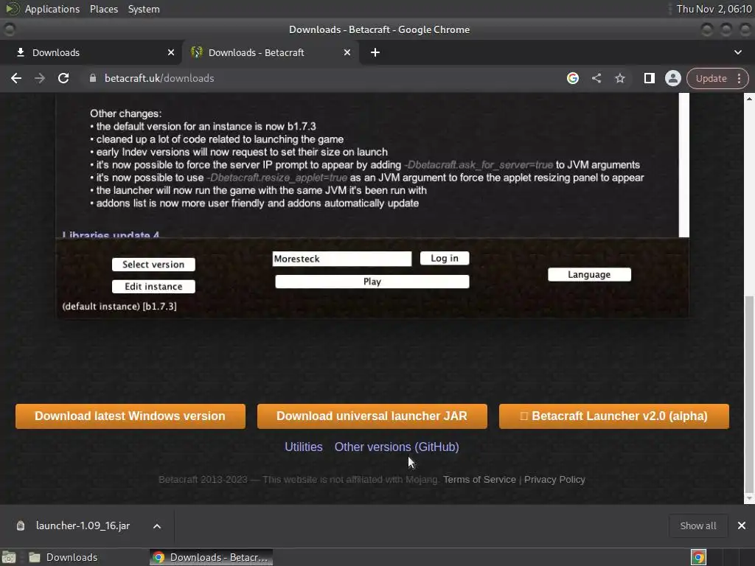755x566 pixels.
Task: Click the clock showing Thu Nov 2
Action: pyautogui.click(x=714, y=9)
